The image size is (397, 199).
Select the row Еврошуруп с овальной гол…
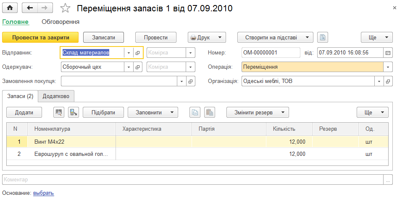[x=197, y=154]
